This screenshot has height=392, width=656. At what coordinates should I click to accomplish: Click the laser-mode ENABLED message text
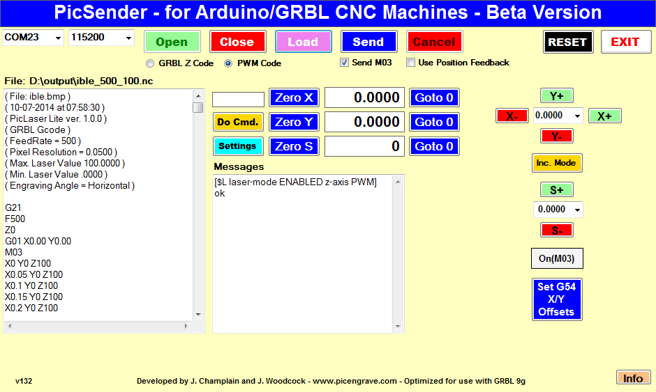[x=295, y=182]
